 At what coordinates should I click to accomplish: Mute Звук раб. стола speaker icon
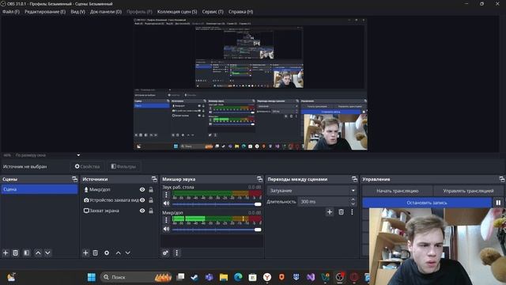(166, 203)
